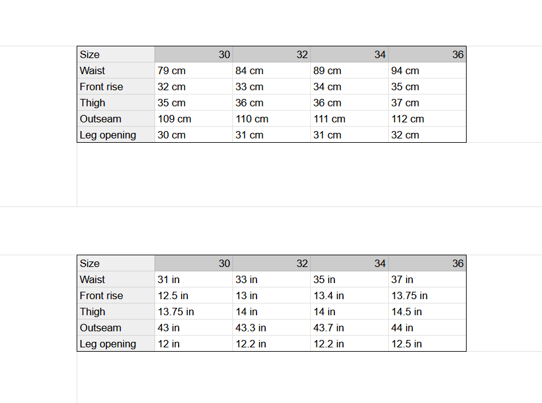Click the 30 cm leg opening cell
The image size is (542, 403).
pyautogui.click(x=172, y=135)
